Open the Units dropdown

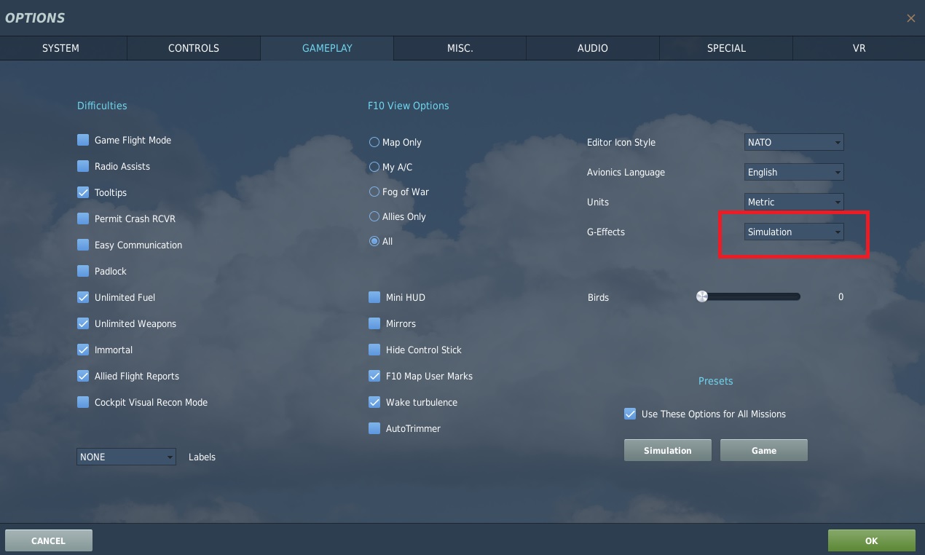point(794,202)
